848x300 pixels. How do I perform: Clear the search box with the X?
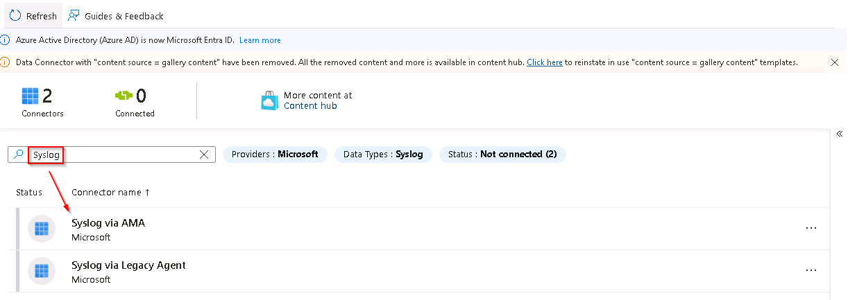(204, 155)
